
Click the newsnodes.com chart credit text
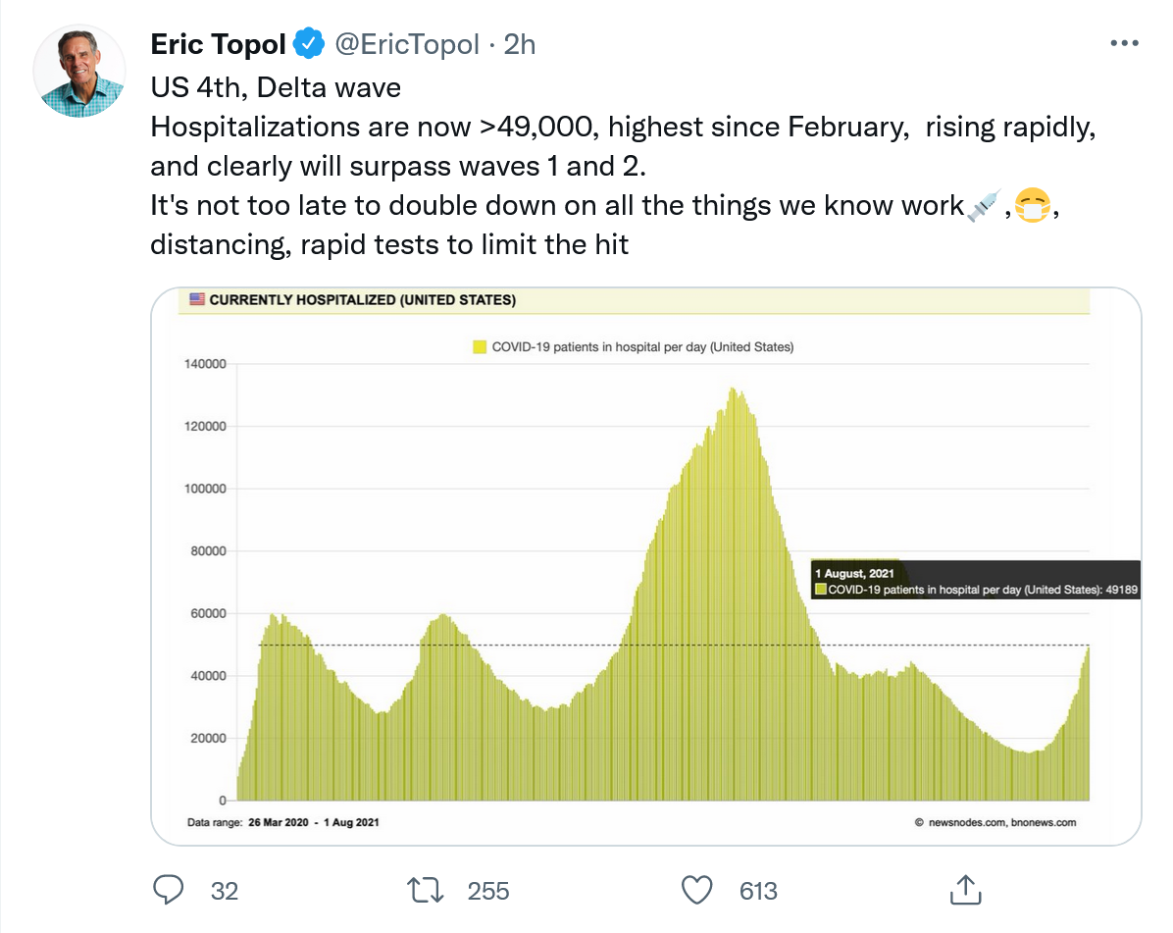pyautogui.click(x=994, y=822)
